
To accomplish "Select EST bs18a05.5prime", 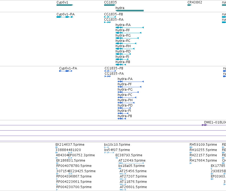I will (120, 168).
